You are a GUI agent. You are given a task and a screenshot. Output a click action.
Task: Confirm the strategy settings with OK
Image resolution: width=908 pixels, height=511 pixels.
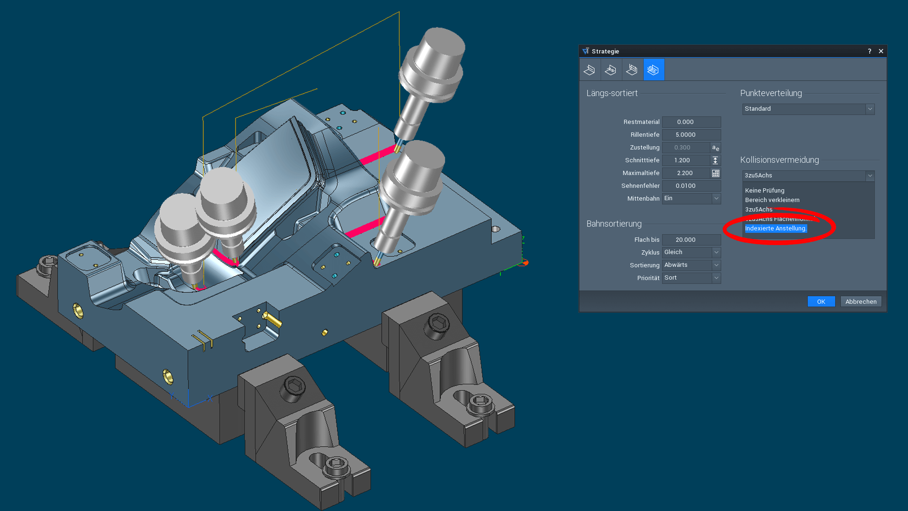821,301
